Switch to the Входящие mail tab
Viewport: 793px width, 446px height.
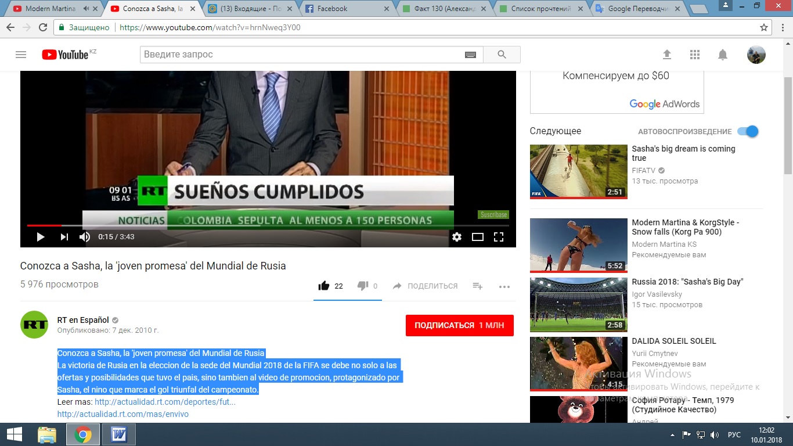pos(248,9)
